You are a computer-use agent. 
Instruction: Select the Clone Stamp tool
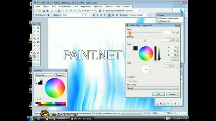[x=34, y=53]
